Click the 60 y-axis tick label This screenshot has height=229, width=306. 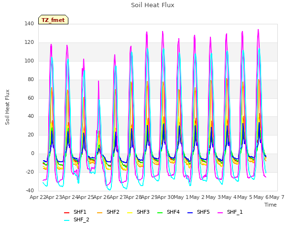coord(31,98)
